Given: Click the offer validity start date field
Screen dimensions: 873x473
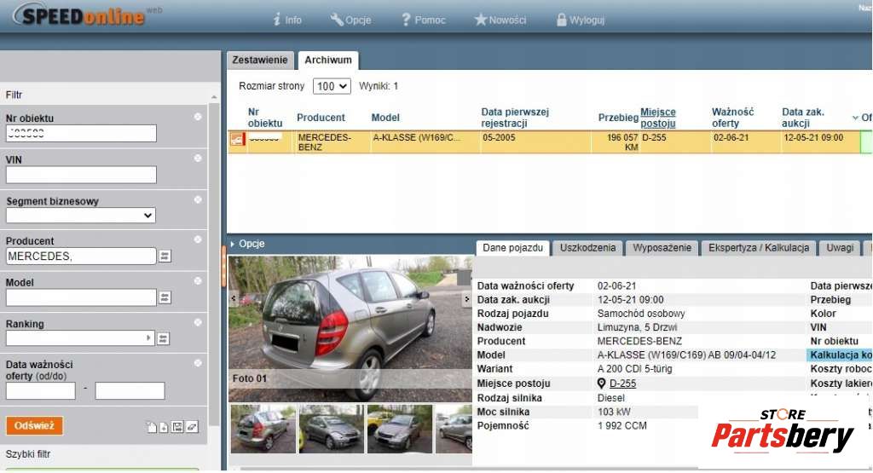Looking at the screenshot, I should click(41, 390).
